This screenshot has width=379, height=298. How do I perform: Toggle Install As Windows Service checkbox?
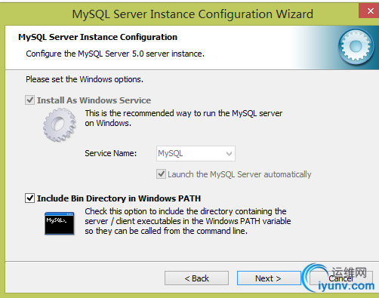tap(29, 100)
